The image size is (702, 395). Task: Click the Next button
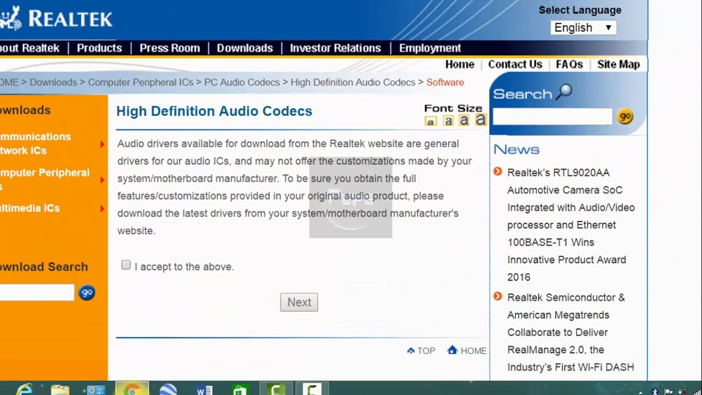(x=299, y=302)
